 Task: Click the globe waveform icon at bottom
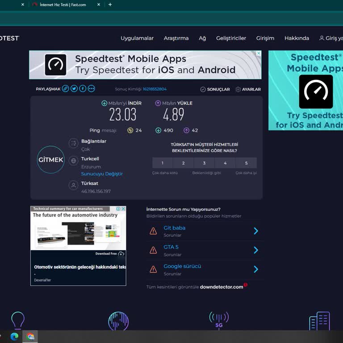click(x=118, y=321)
